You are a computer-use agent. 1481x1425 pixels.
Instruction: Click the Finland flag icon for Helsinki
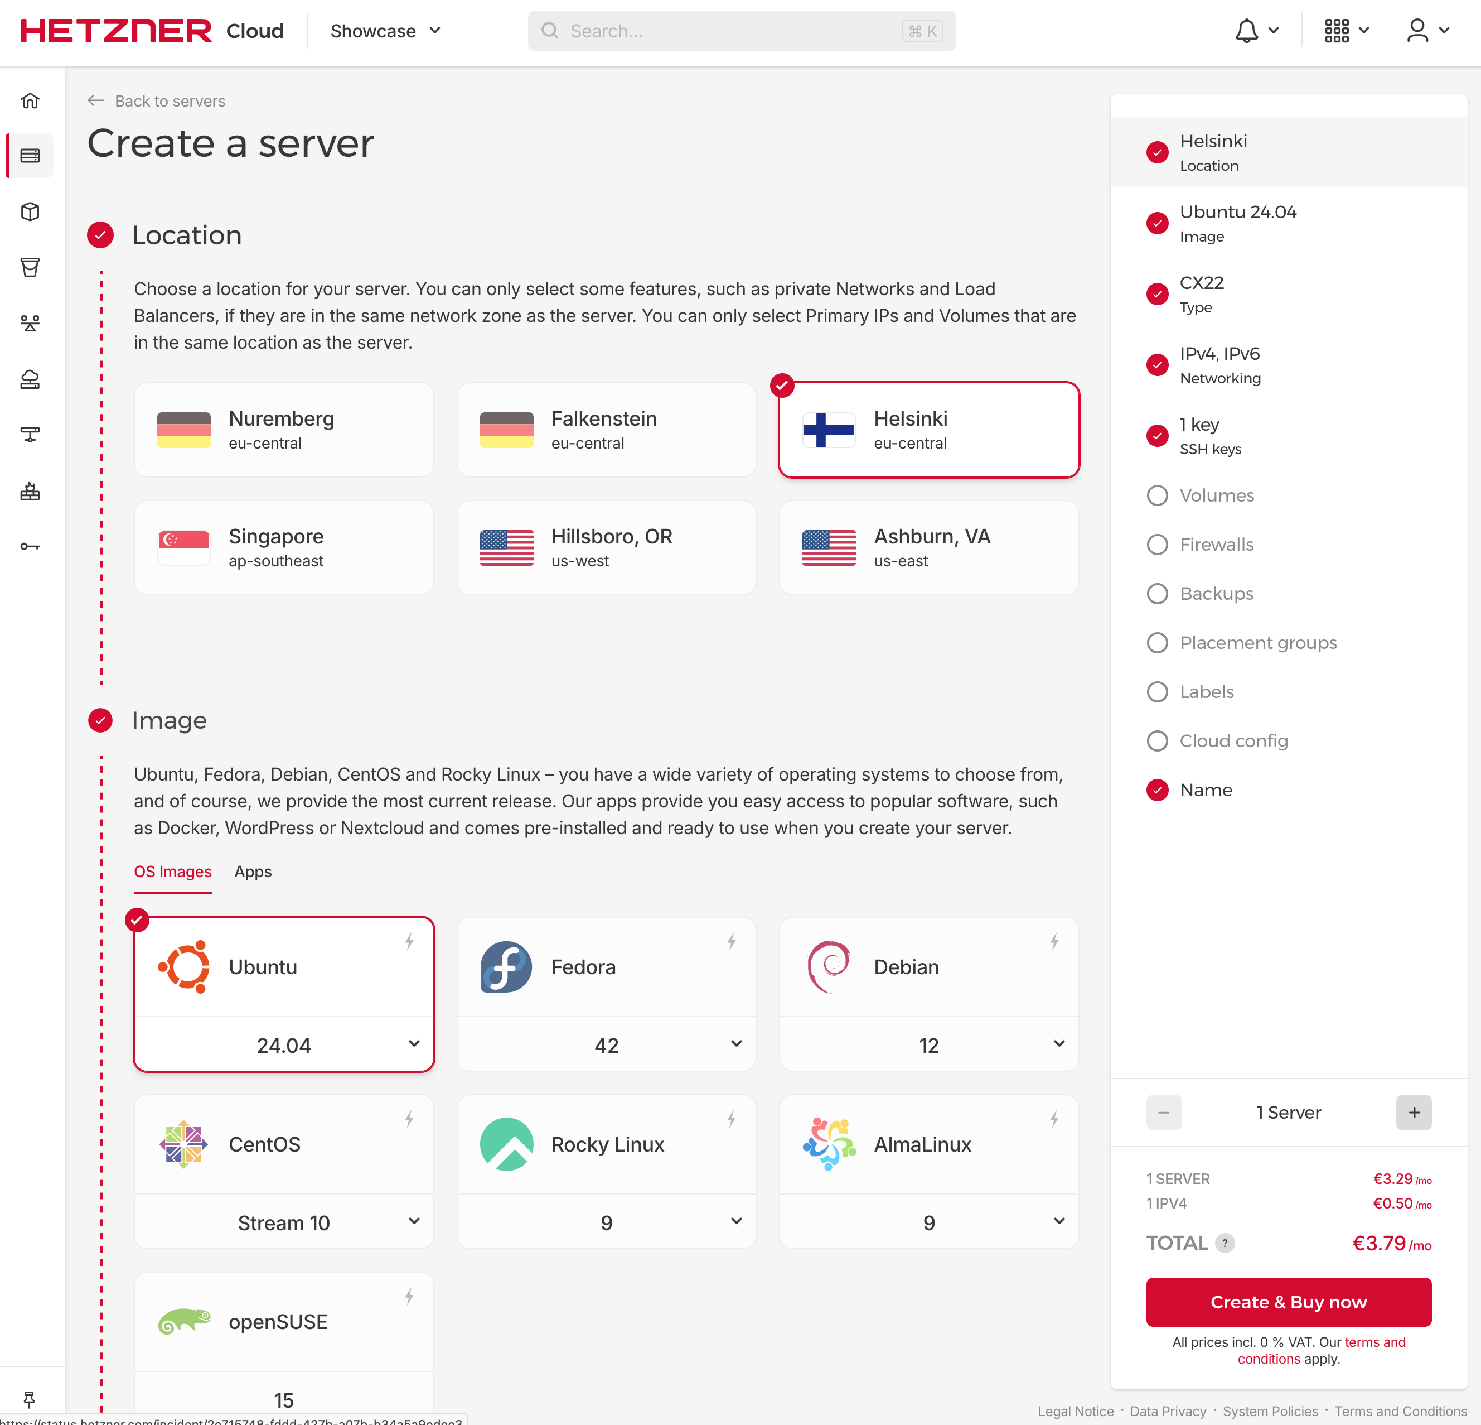coord(829,430)
